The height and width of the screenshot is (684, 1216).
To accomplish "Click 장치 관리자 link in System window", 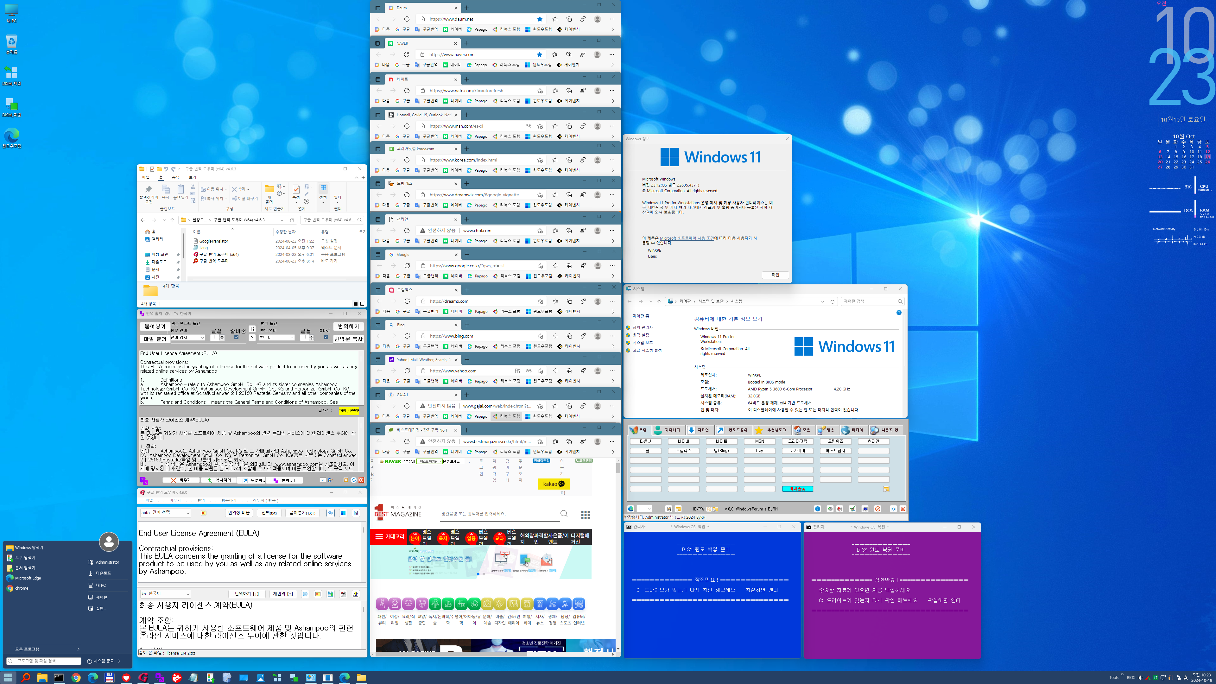I will 643,328.
